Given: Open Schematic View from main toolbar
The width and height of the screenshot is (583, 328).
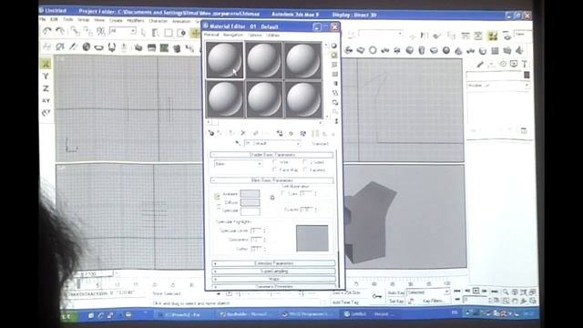Looking at the screenshot, I should point(478,36).
